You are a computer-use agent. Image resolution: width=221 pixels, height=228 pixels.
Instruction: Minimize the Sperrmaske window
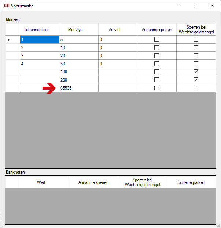click(178, 6)
